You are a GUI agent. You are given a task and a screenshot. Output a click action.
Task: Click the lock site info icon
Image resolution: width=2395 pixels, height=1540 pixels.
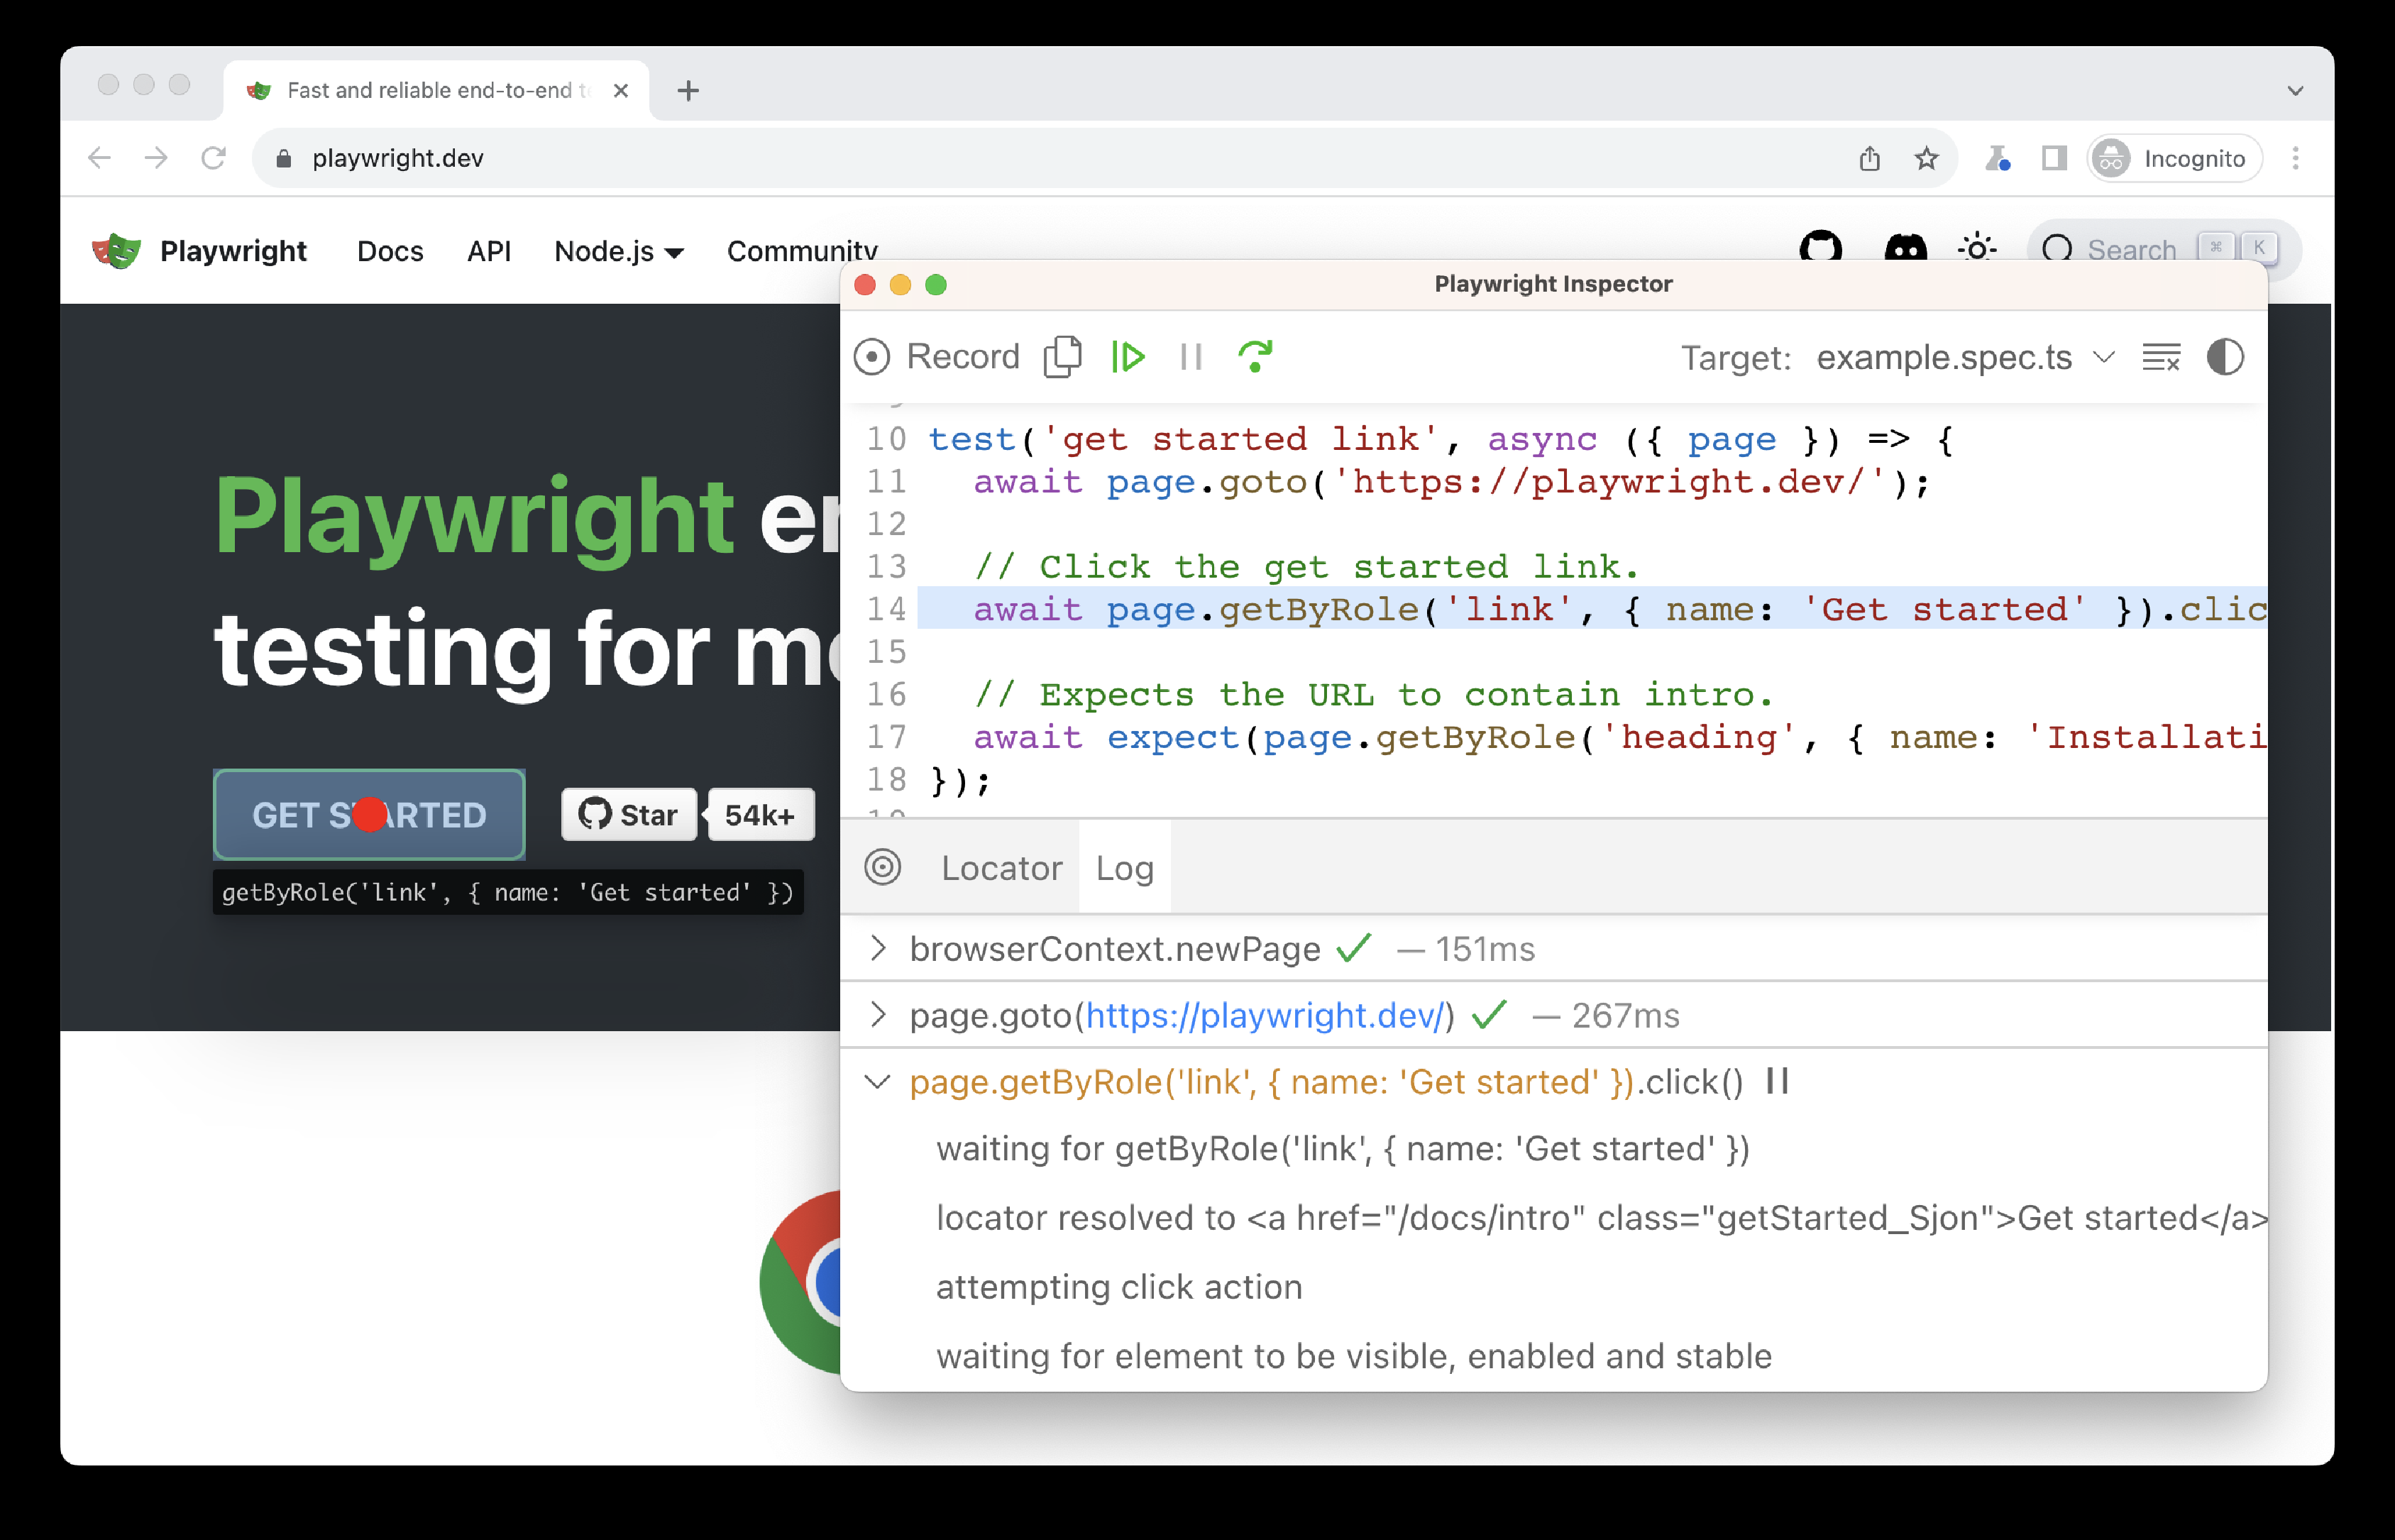coord(283,158)
